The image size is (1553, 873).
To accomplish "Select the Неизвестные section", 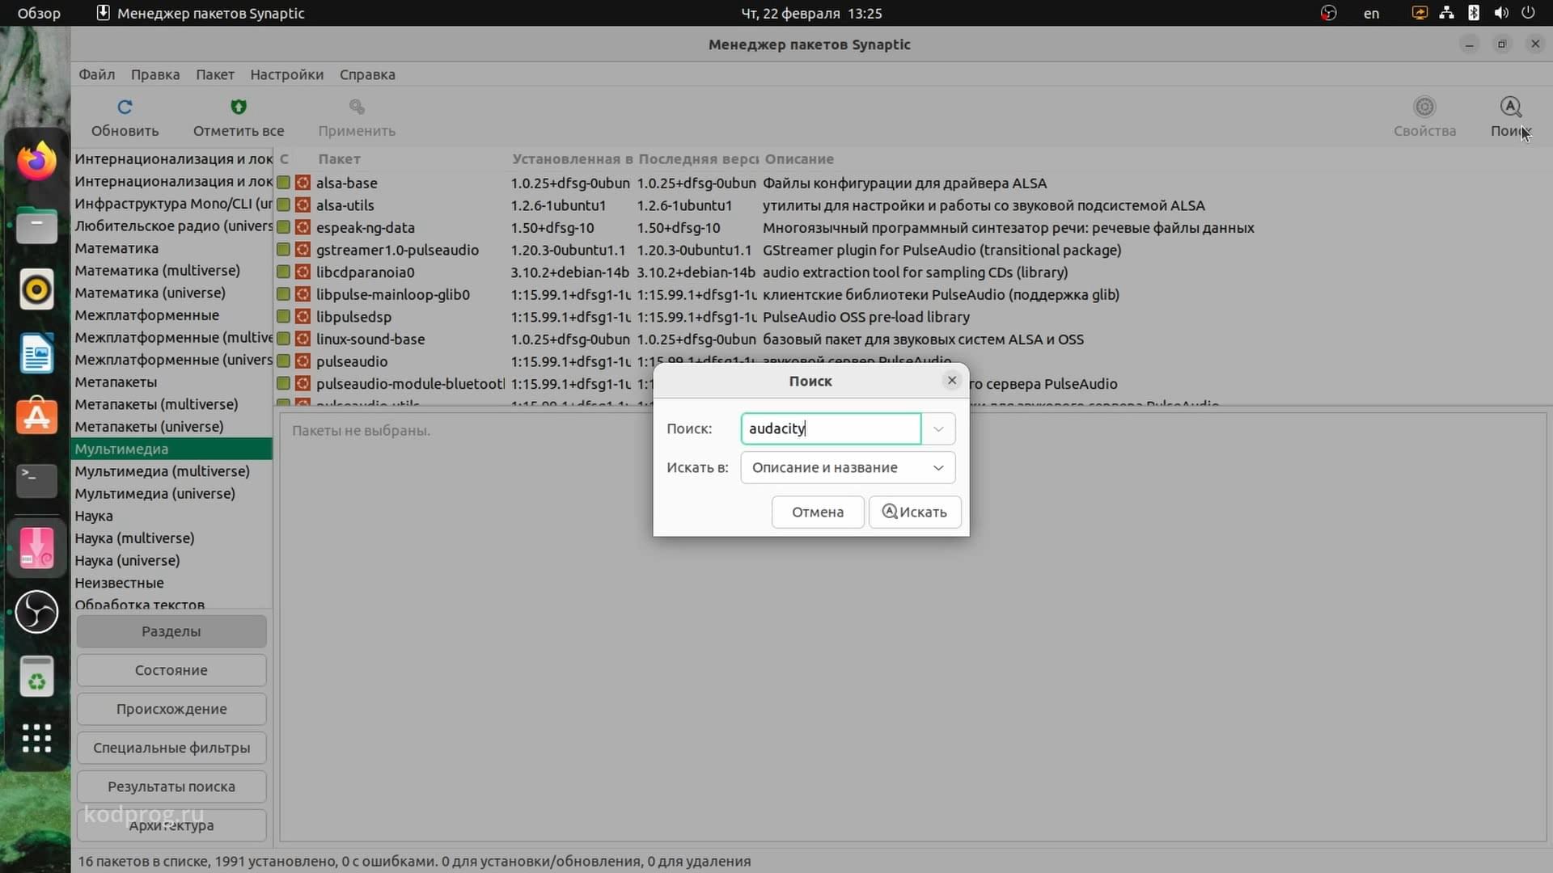I will coord(171,583).
